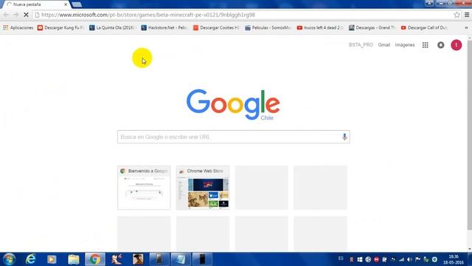Open the Gmail link

[x=384, y=45]
